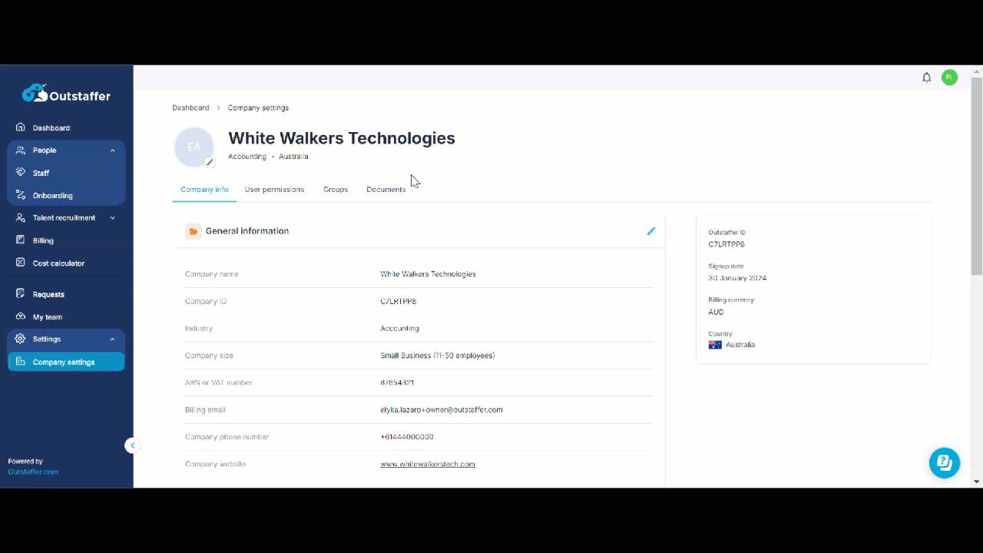The width and height of the screenshot is (983, 553).
Task: Click the Dashboard sidebar icon
Action: (21, 127)
